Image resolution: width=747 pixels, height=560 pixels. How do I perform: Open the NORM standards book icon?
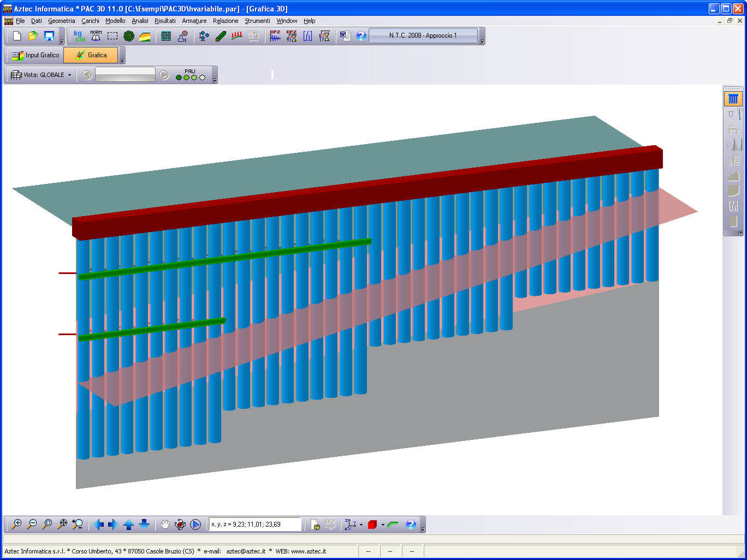pos(96,36)
